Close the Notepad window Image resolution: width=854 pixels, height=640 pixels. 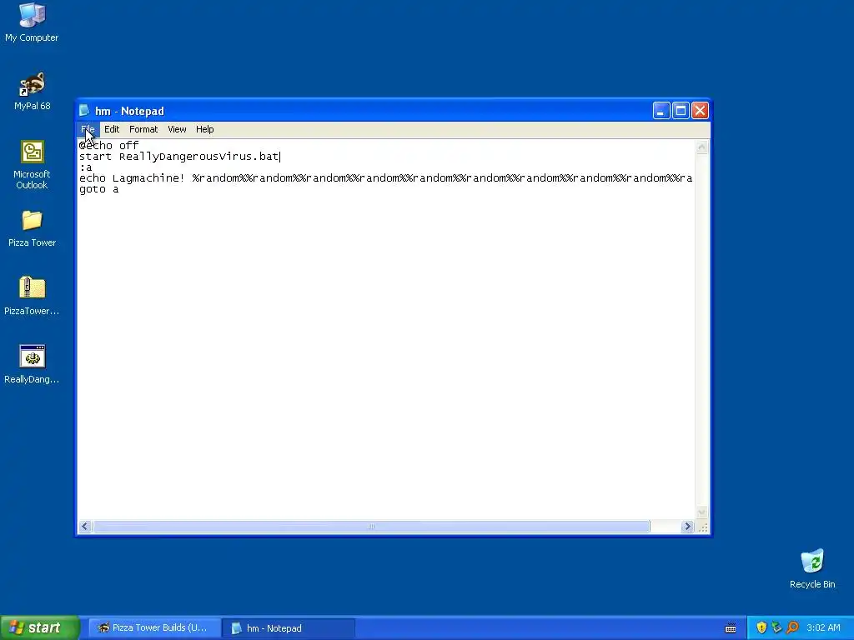701,111
